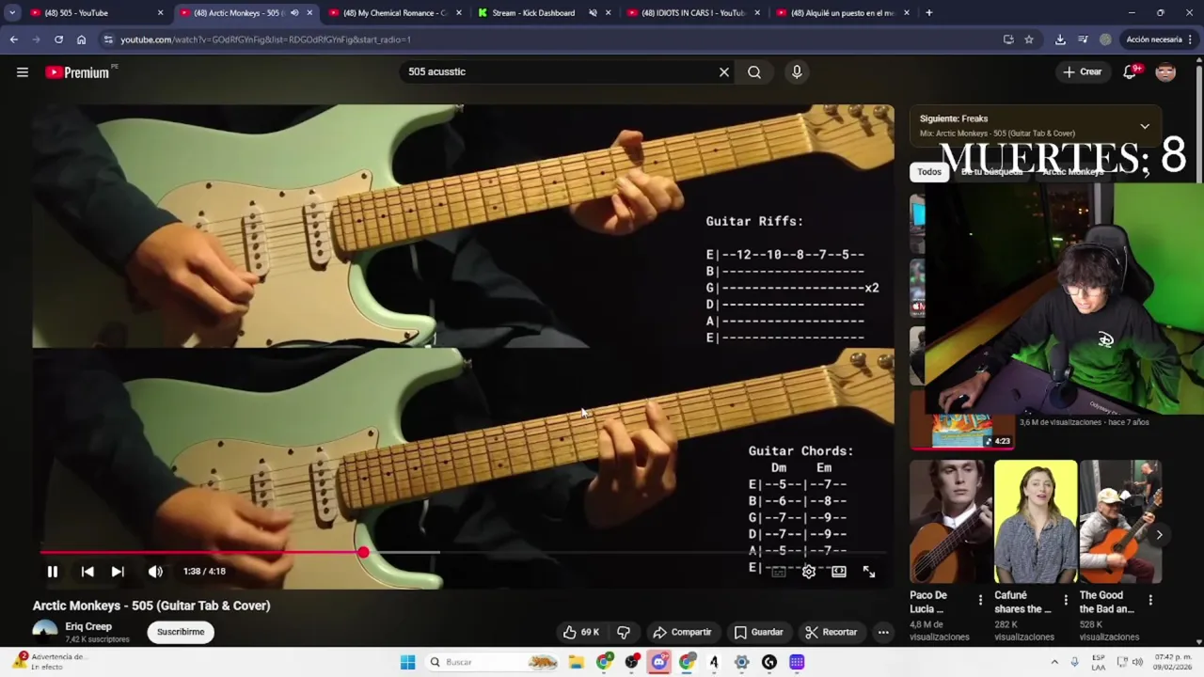Open more actions menu beside Recortar
The width and height of the screenshot is (1204, 677).
click(883, 632)
